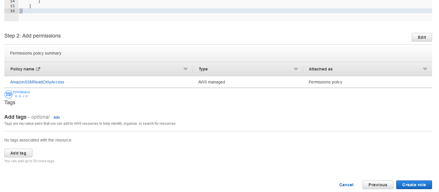The width and height of the screenshot is (439, 192).
Task: Open the Info link next to Add tags
Action: pyautogui.click(x=57, y=118)
